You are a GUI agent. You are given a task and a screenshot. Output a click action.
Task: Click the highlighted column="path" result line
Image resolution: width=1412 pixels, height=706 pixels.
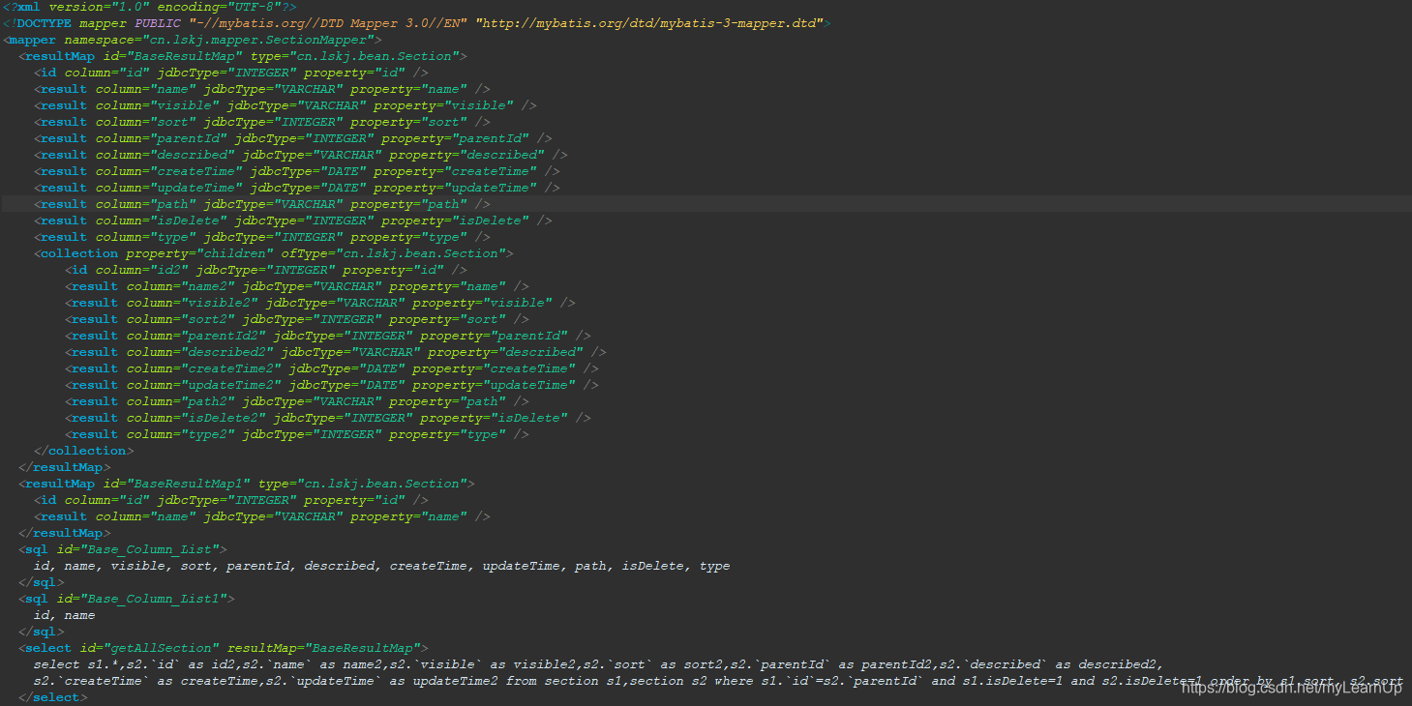[261, 204]
